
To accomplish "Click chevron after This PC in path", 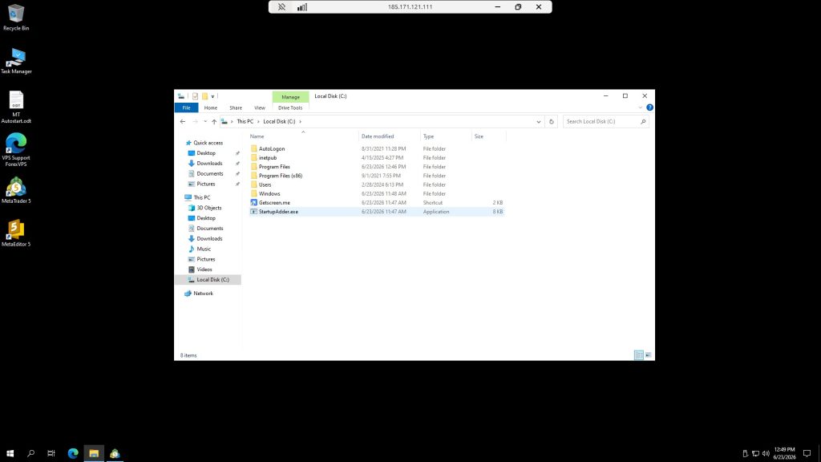I will coord(258,122).
